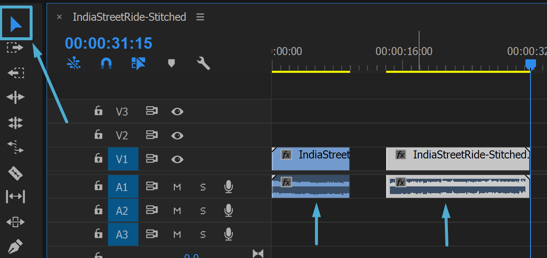This screenshot has height=258, width=547.
Task: Toggle Linked Selection on the timeline
Action: tap(138, 63)
